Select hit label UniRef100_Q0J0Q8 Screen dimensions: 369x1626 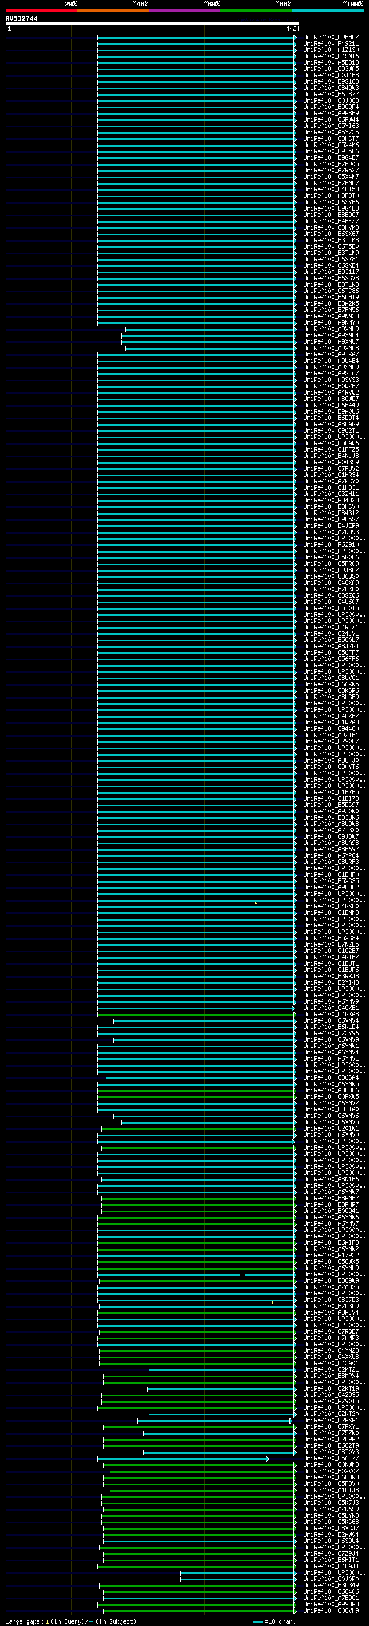[330, 100]
